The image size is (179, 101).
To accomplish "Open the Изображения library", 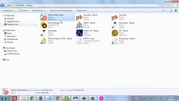I will (x=12, y=39).
